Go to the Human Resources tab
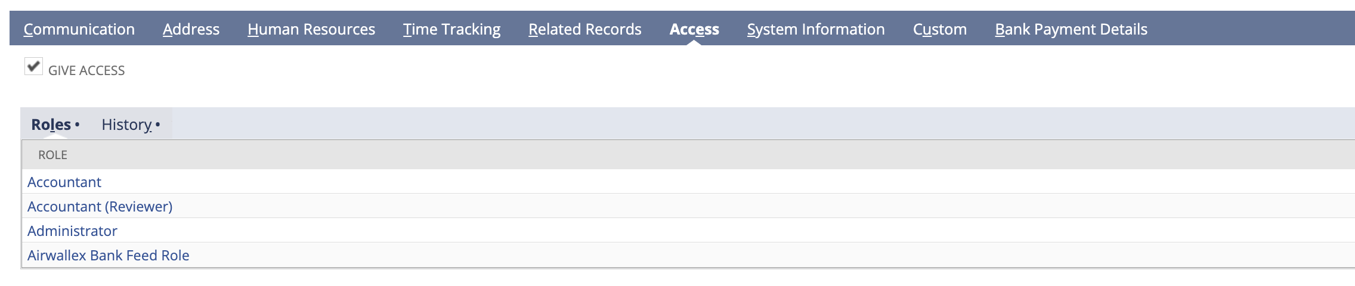1355x286 pixels. pyautogui.click(x=311, y=29)
